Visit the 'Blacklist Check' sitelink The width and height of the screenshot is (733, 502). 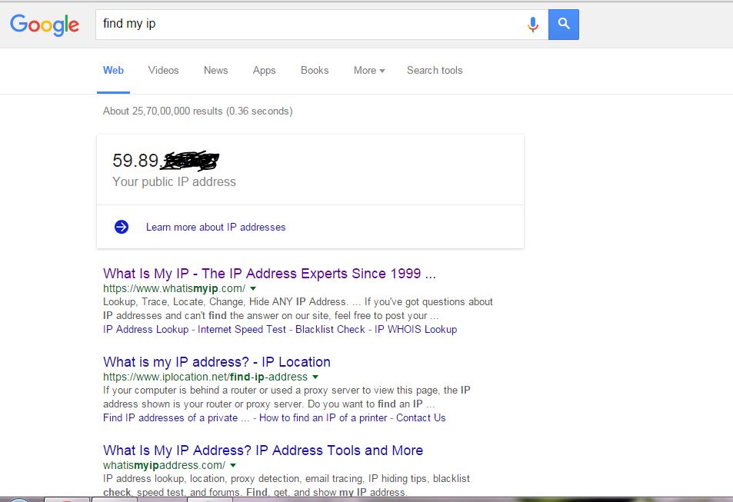[330, 329]
